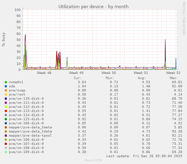Click the pve/vm-110-disk-0 legend swatch
Image resolution: width=187 pixels, height=164 pixels.
(6, 99)
